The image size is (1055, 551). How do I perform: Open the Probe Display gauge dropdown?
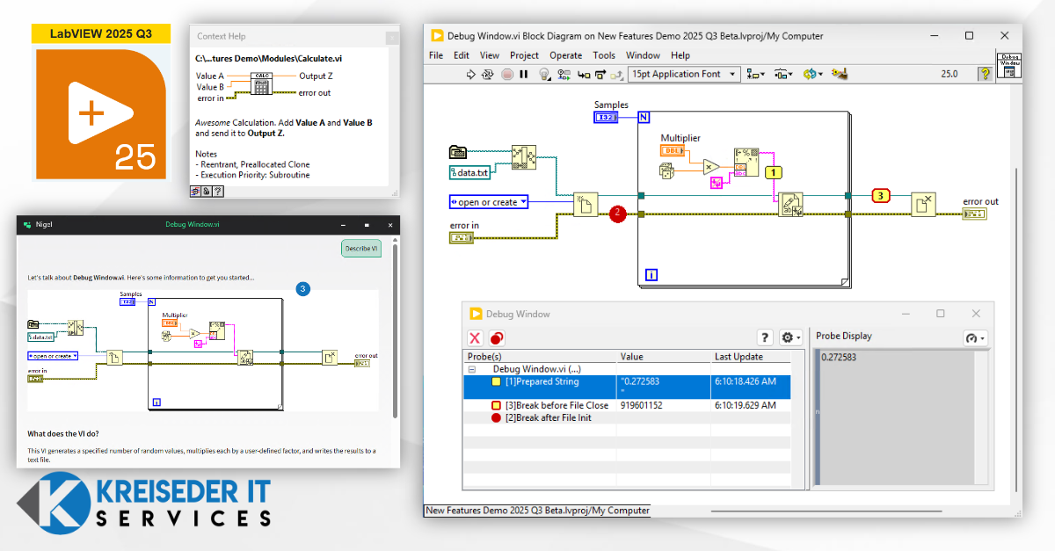pos(974,337)
